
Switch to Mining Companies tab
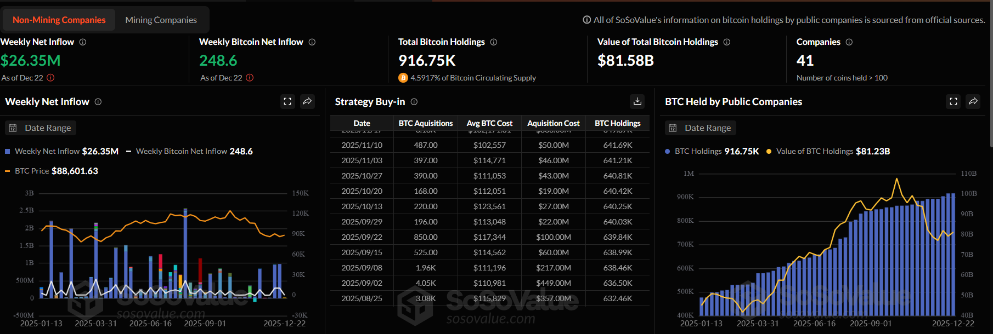[x=161, y=20]
